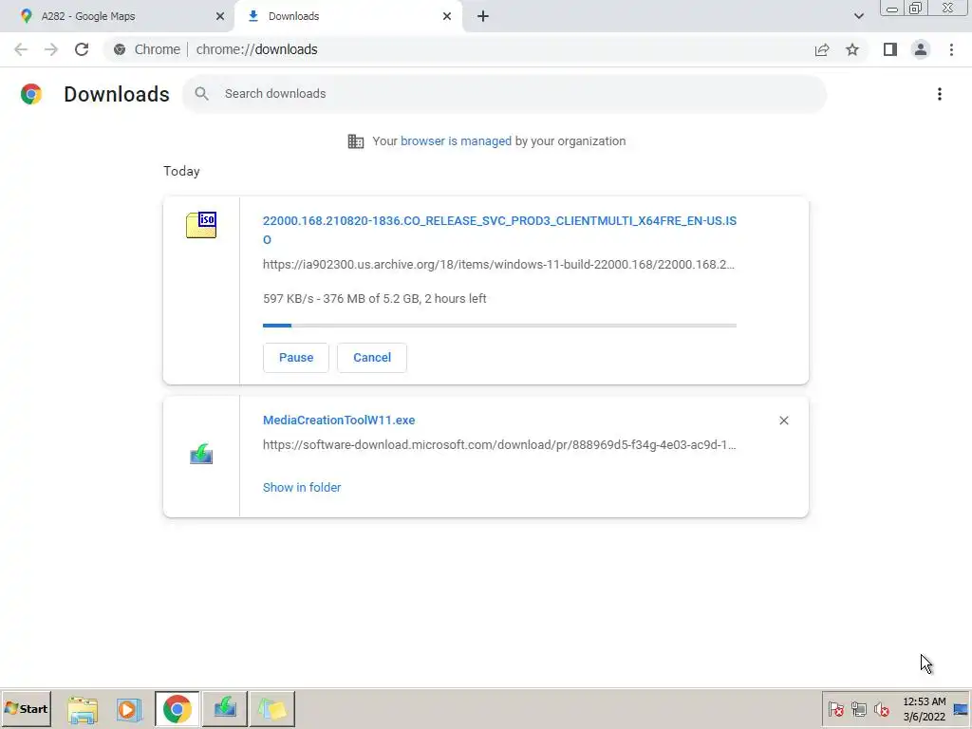Click the network status tray icon
972x729 pixels.
858,708
